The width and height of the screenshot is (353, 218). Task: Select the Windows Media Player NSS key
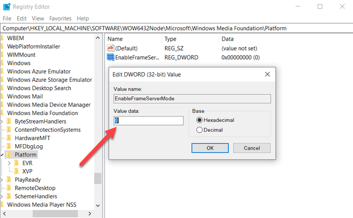point(42,204)
